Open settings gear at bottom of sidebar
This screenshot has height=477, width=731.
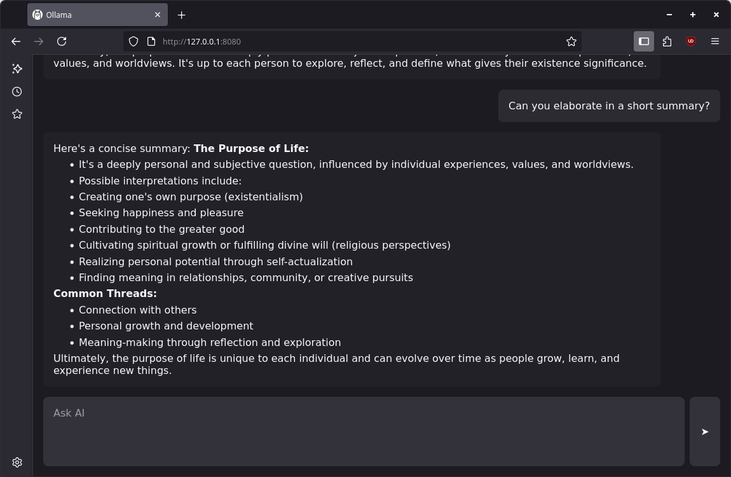17,462
